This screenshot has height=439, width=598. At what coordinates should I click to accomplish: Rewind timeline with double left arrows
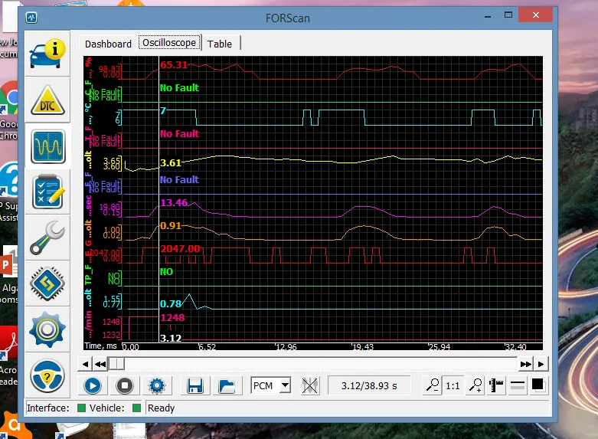click(x=100, y=364)
